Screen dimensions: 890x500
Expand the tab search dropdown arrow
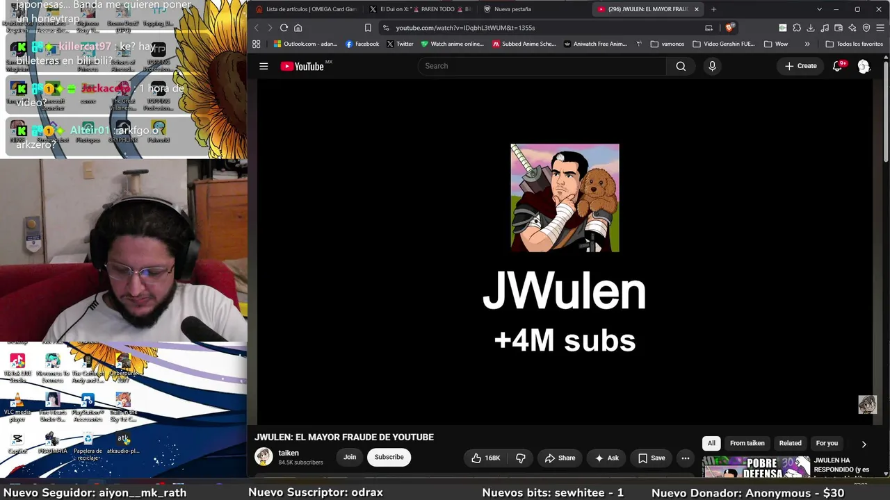[819, 9]
